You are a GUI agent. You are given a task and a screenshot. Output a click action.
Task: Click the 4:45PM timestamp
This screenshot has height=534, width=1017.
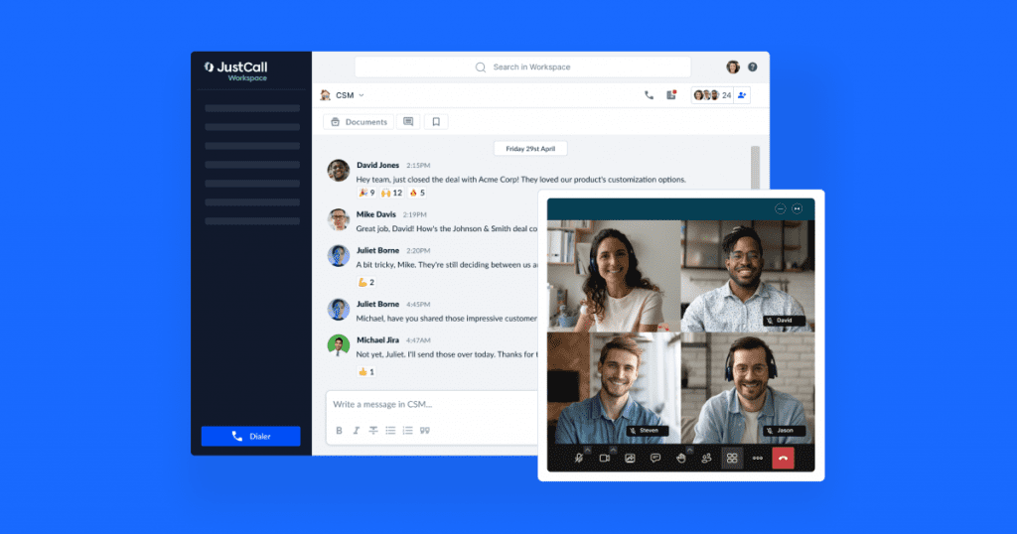(x=418, y=305)
